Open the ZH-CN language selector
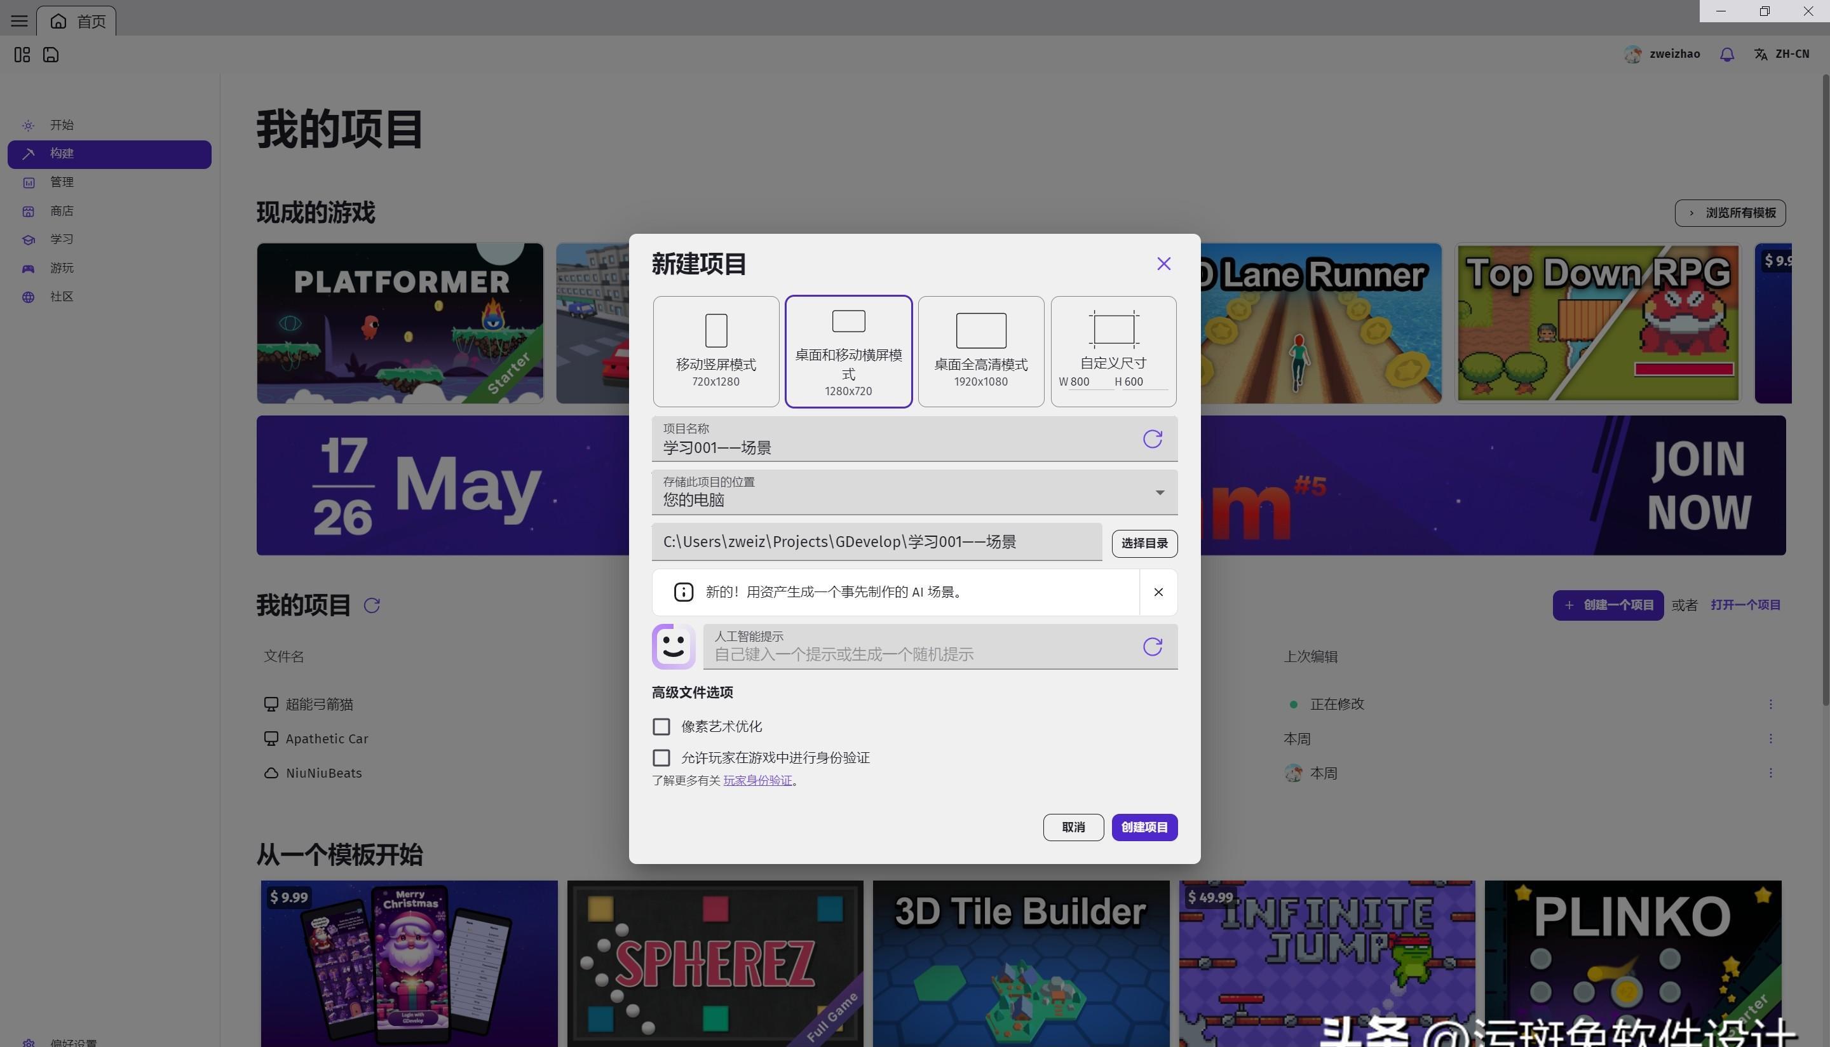This screenshot has width=1830, height=1047. click(1782, 54)
